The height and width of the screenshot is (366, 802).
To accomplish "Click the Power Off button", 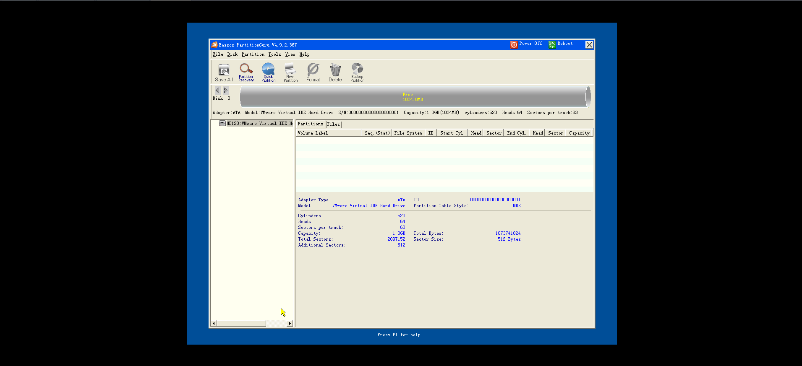I will pyautogui.click(x=526, y=44).
